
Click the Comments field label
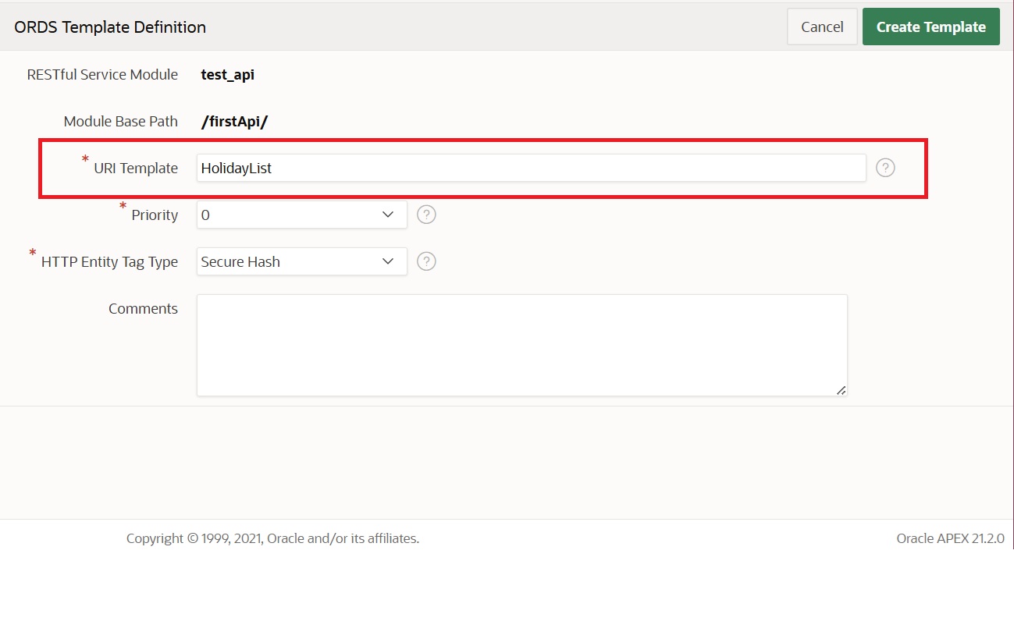[x=143, y=308]
